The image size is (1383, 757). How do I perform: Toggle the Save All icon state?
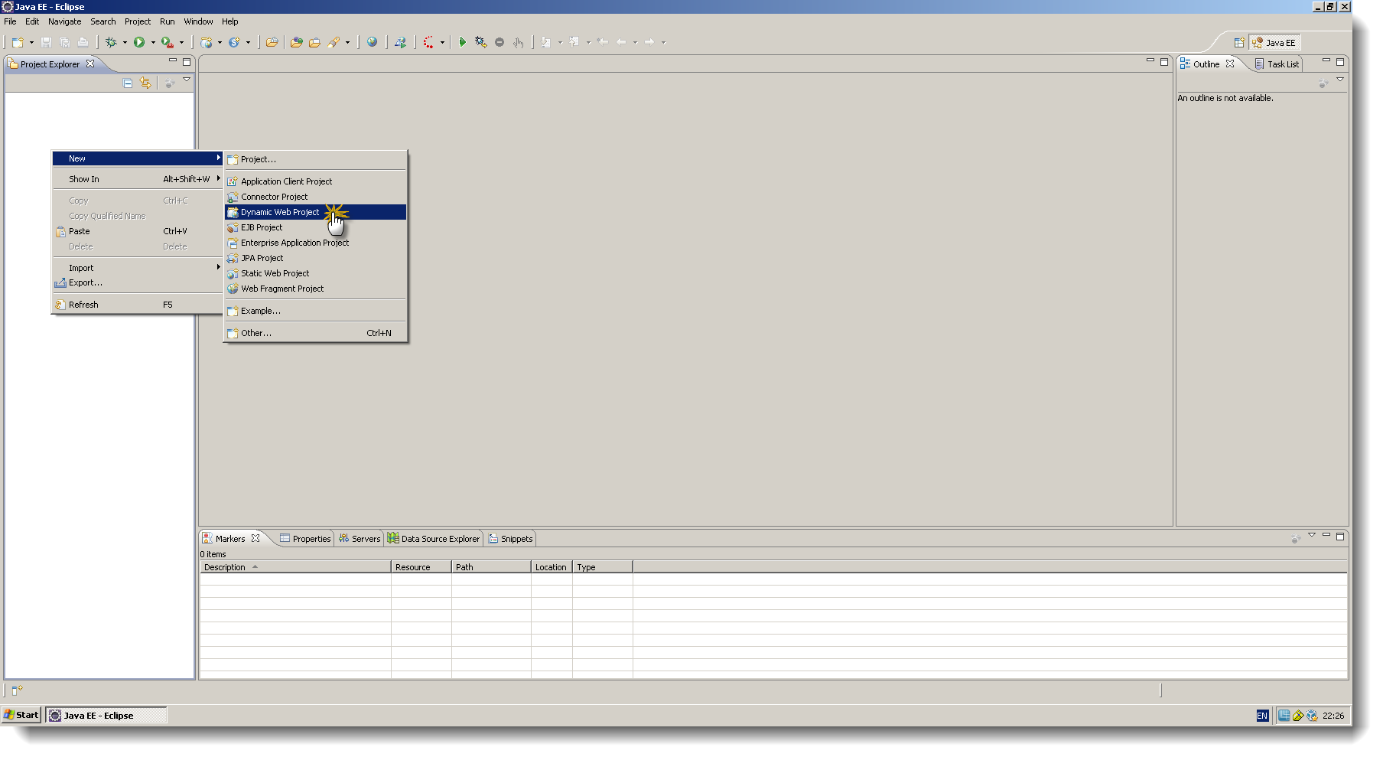point(65,42)
